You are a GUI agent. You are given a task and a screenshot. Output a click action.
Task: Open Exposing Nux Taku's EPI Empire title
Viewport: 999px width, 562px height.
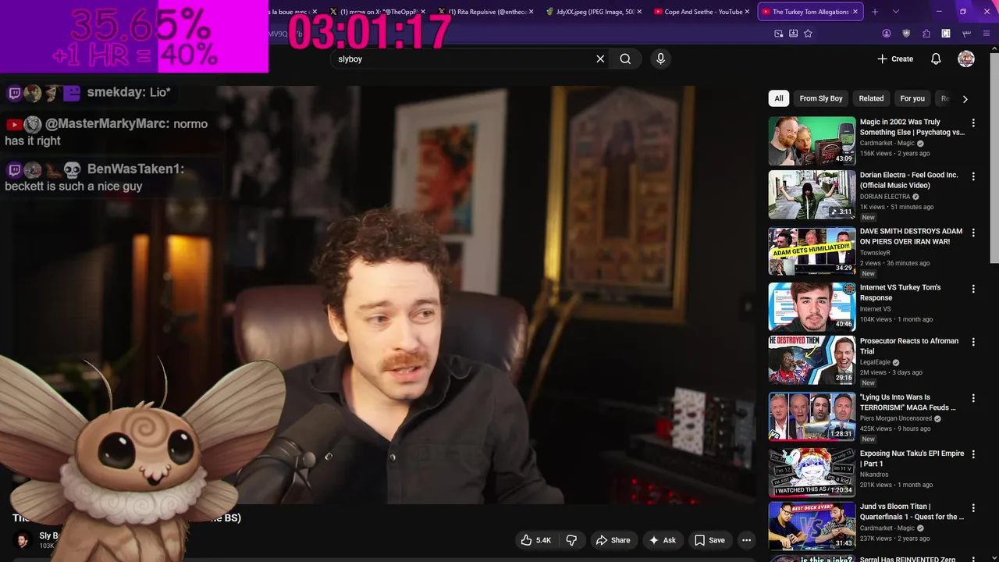coord(912,458)
